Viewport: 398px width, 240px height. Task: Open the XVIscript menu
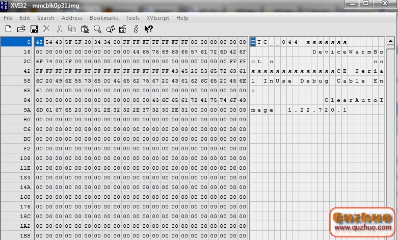click(x=157, y=18)
